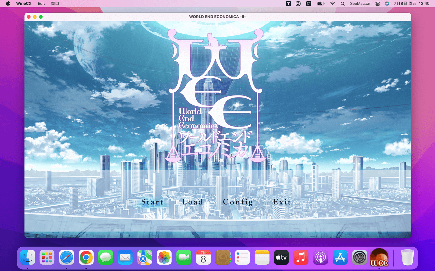Open FaceTime from the Dock
The height and width of the screenshot is (271, 435).
(184, 257)
